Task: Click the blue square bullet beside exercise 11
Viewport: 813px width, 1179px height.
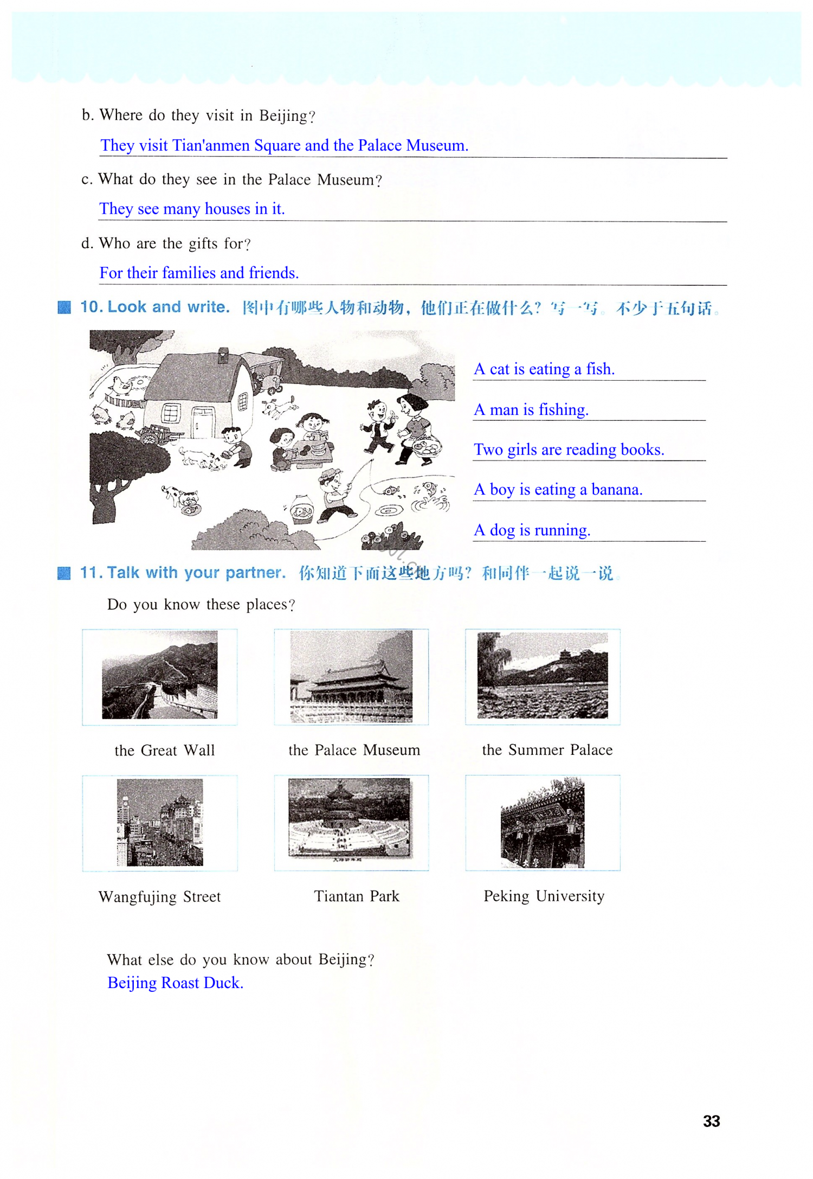Action: point(64,573)
